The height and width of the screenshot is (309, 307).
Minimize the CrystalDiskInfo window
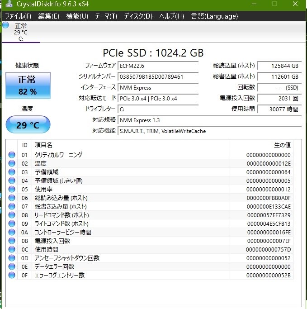pyautogui.click(x=254, y=4)
